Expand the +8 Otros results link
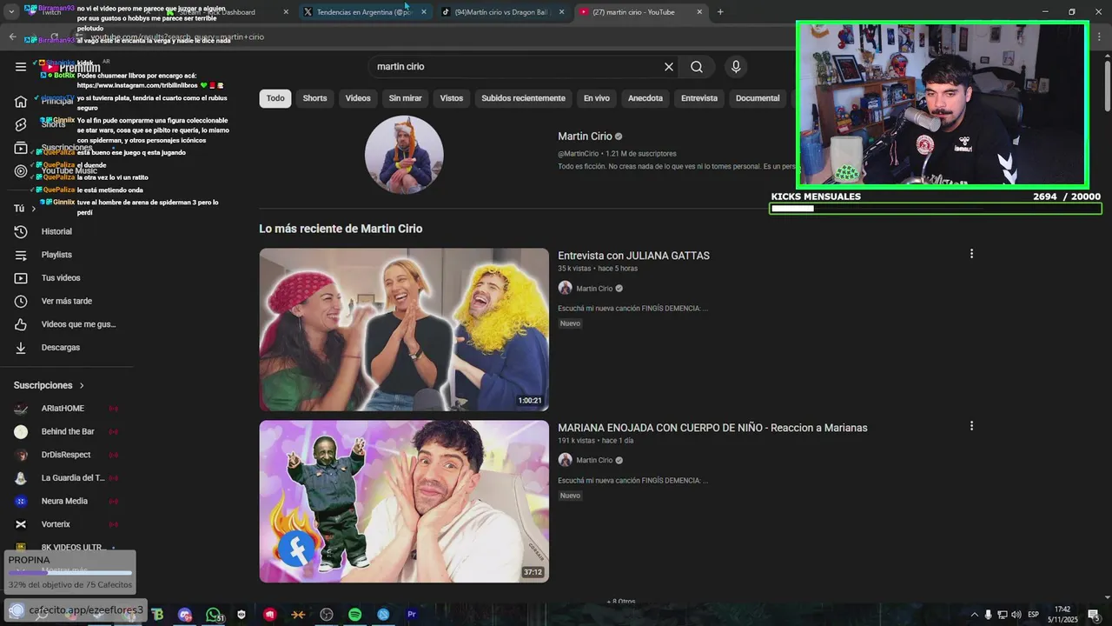Viewport: 1112px width, 626px height. (x=621, y=602)
